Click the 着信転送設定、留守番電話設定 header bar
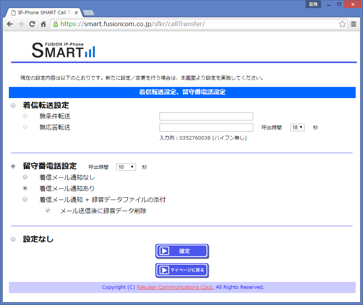 pos(182,92)
